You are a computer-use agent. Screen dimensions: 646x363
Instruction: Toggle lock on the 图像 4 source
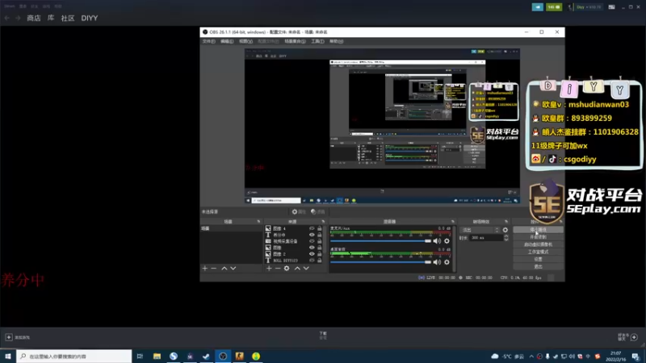point(319,228)
